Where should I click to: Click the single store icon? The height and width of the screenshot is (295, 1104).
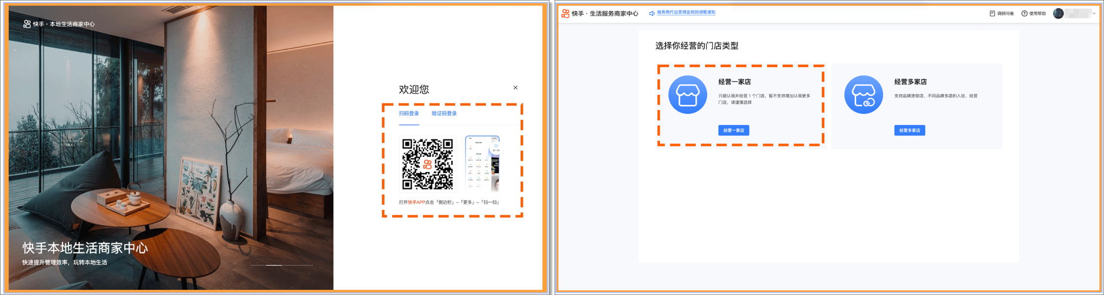pyautogui.click(x=688, y=95)
